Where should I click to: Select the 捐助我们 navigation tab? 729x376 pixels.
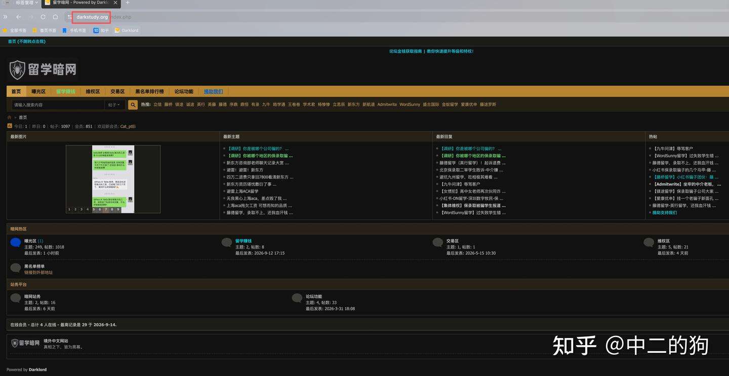[x=213, y=91]
